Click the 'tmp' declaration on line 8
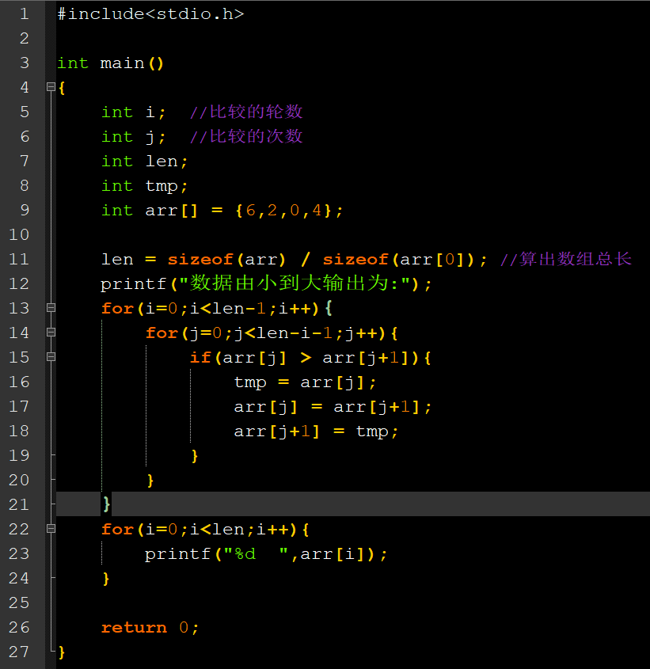 (x=162, y=186)
